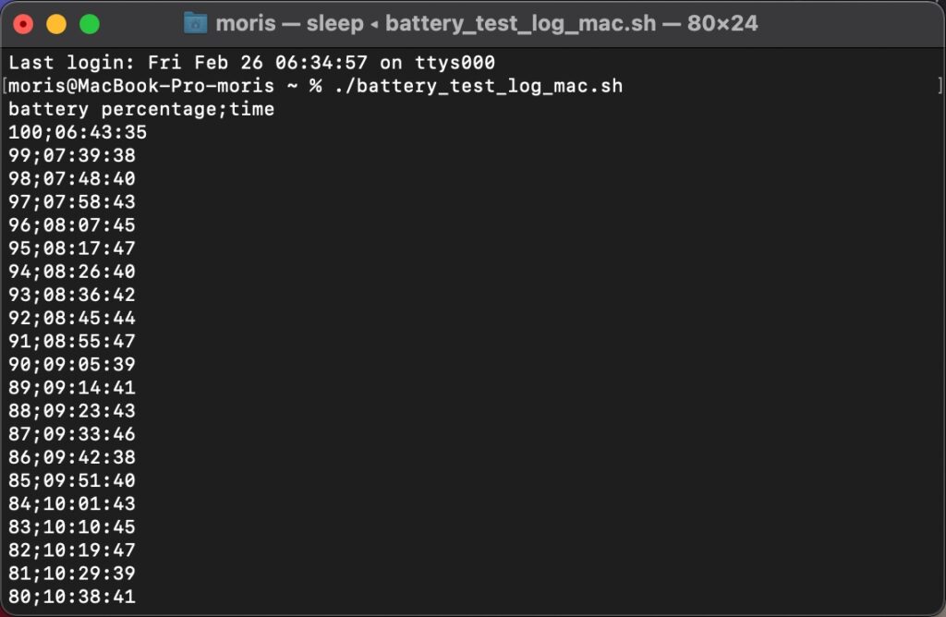Click the log entry '100;06:43:35'

pyautogui.click(x=78, y=132)
